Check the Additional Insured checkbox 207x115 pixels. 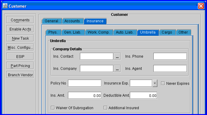click(105, 108)
